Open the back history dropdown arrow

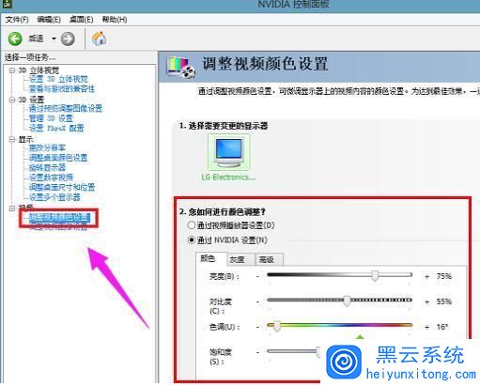click(x=54, y=39)
